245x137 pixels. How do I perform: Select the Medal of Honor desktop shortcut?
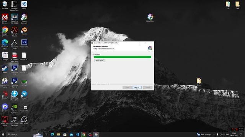(x=15, y=6)
